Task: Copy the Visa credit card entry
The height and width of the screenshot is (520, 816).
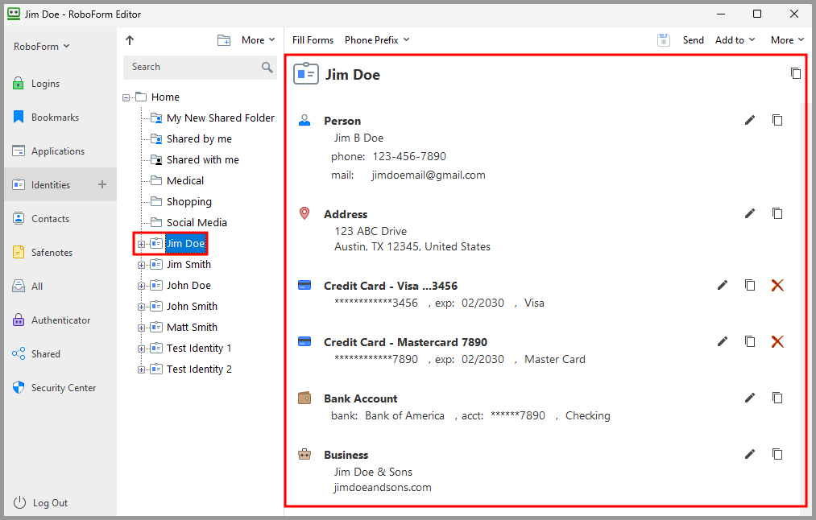Action: (749, 285)
